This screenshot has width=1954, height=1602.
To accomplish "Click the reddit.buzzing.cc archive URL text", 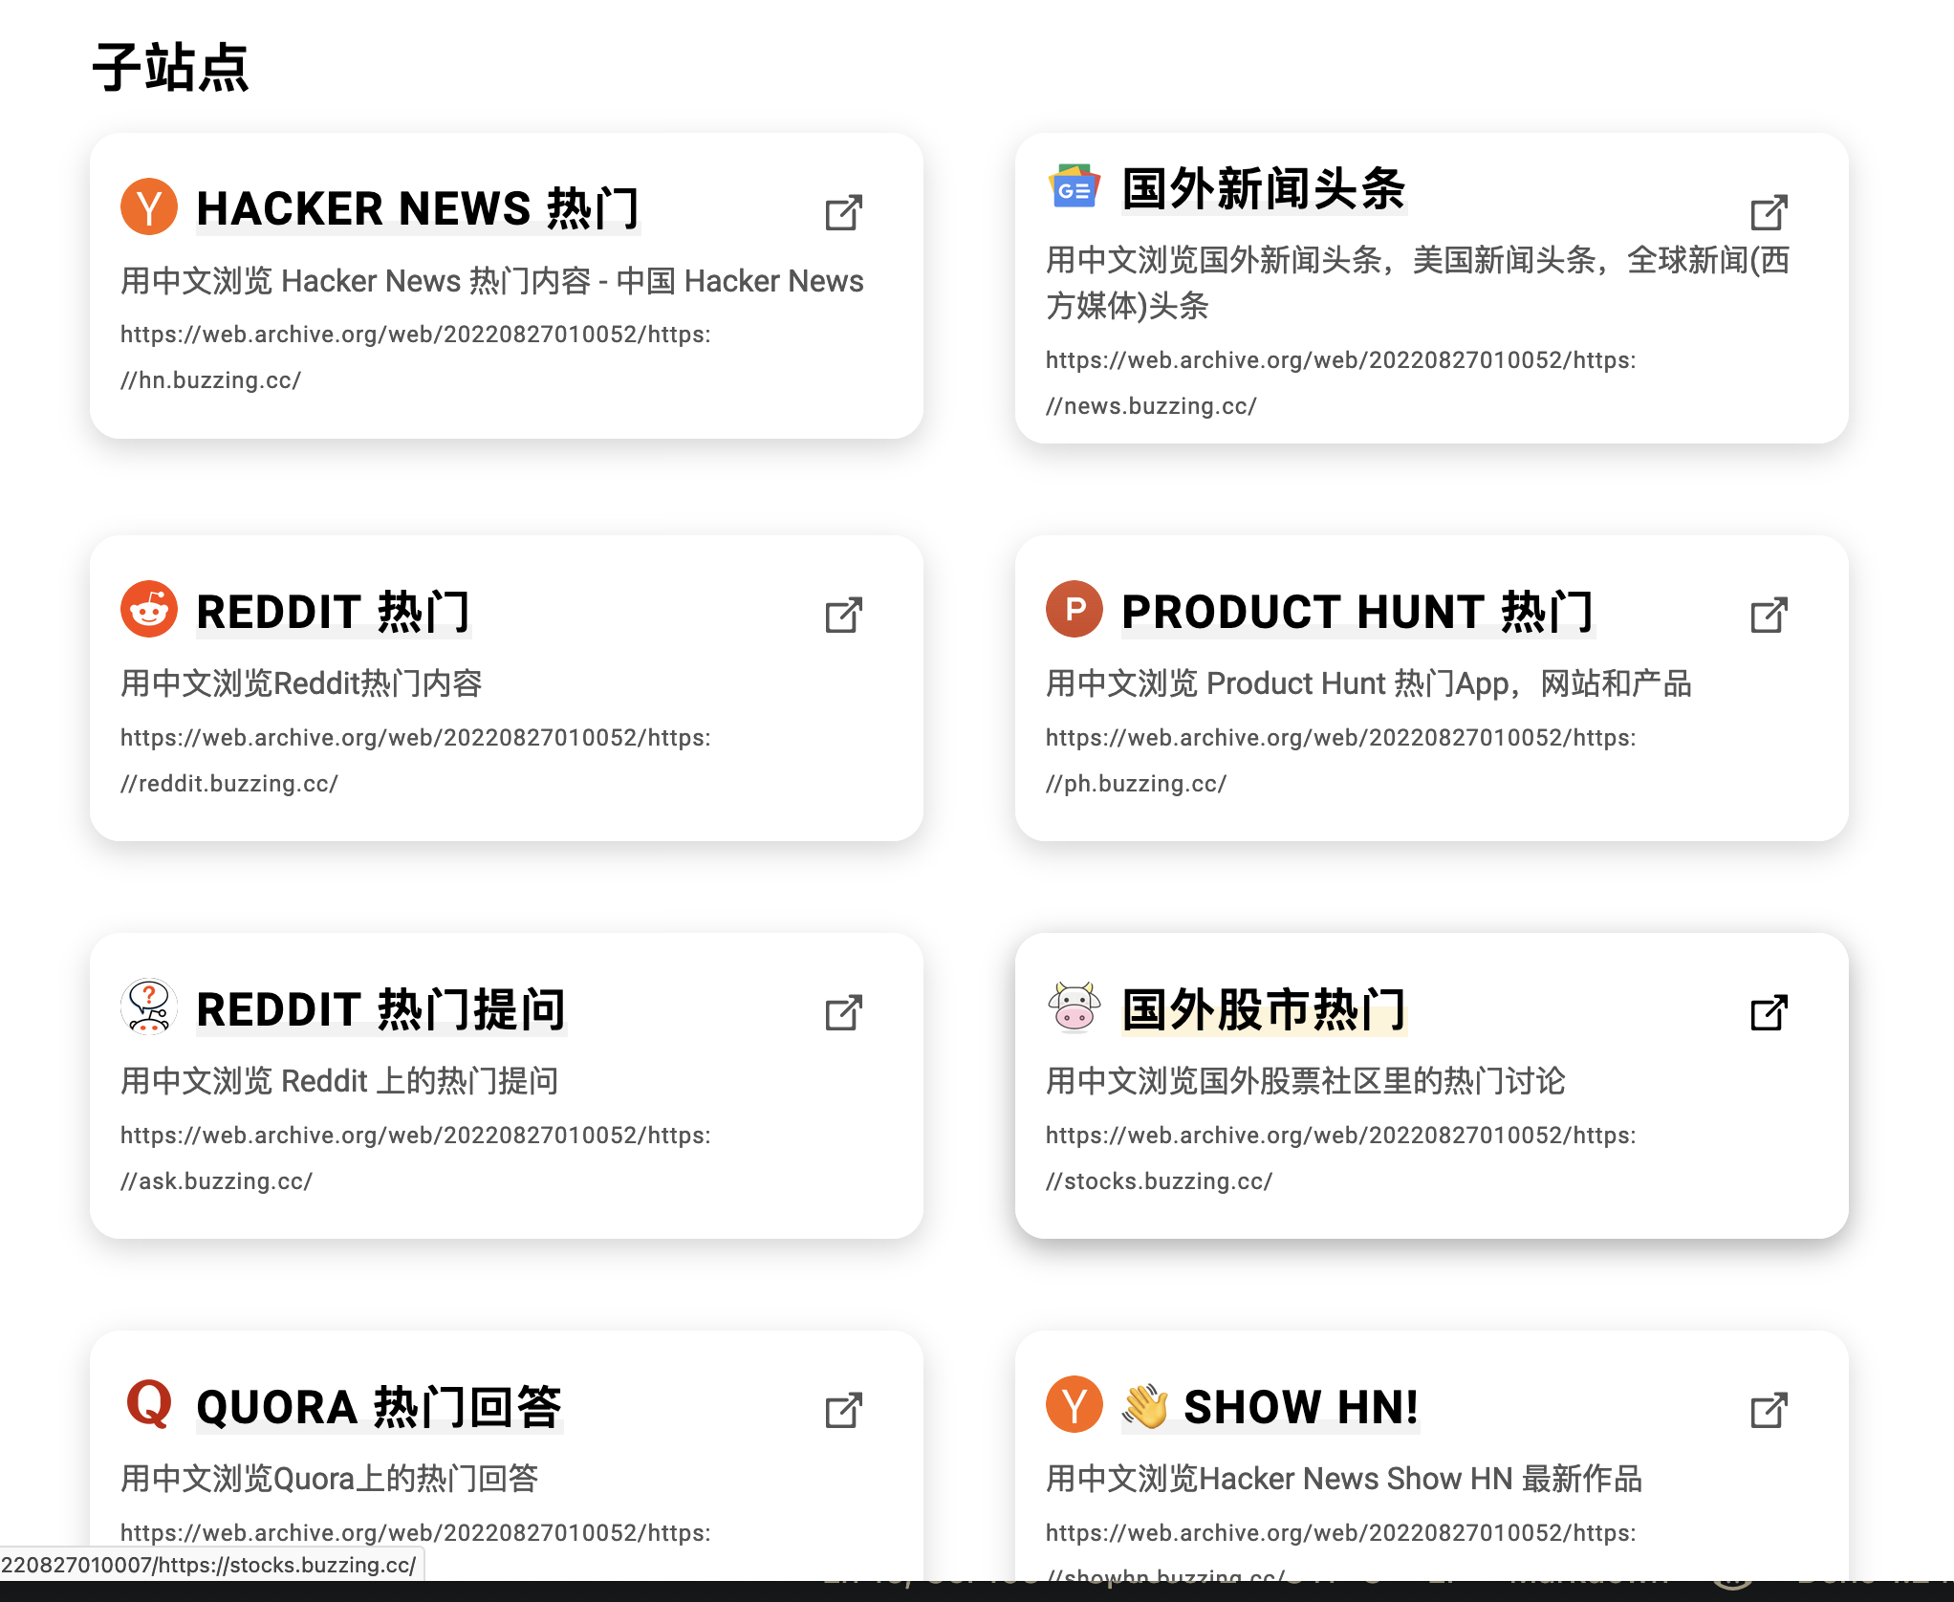I will [x=416, y=760].
